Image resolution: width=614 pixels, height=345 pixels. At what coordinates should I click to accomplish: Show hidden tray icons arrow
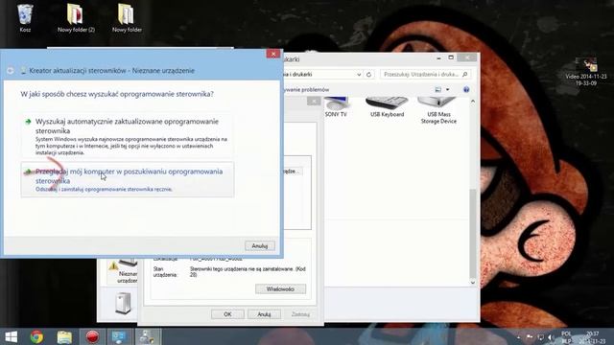[x=518, y=336]
